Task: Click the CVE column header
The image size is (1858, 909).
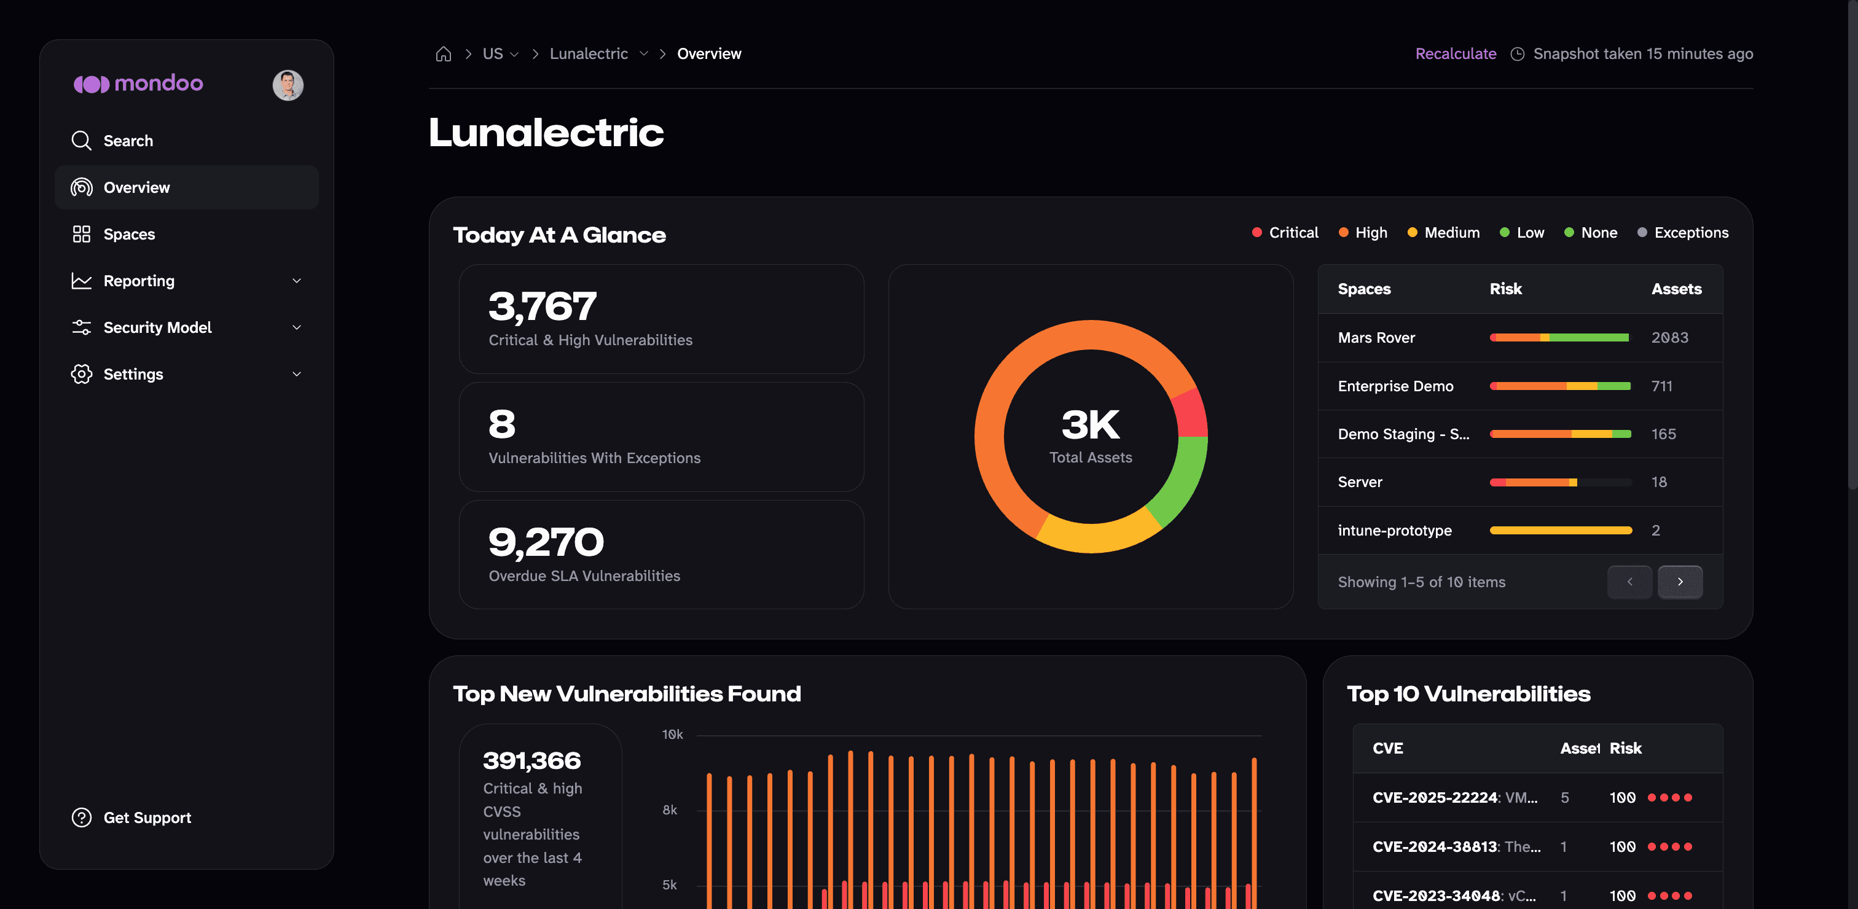Action: pyautogui.click(x=1388, y=748)
